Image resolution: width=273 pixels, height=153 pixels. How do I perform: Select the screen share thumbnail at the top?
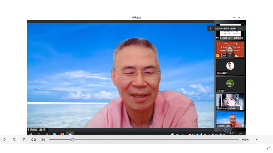click(x=230, y=32)
